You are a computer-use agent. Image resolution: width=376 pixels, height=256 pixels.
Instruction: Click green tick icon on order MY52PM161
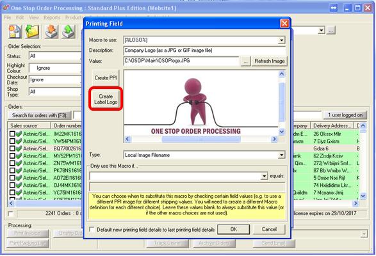(x=19, y=156)
